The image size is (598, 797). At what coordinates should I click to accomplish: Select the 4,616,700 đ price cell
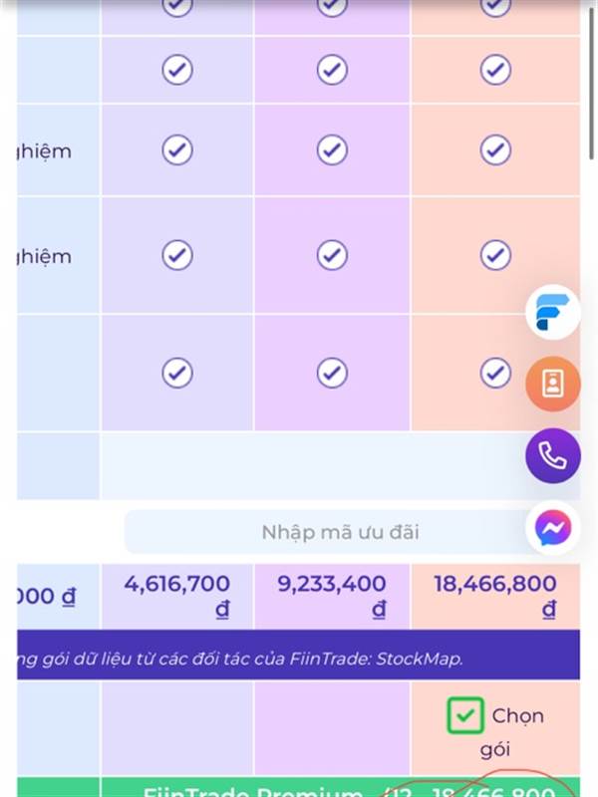tap(177, 596)
